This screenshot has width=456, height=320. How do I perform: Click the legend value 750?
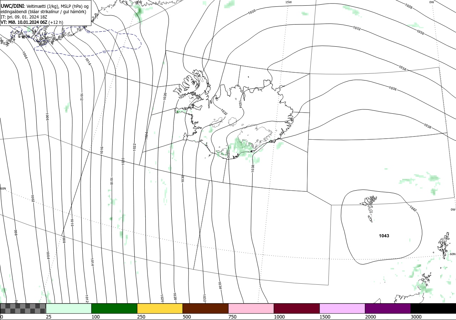point(232,317)
